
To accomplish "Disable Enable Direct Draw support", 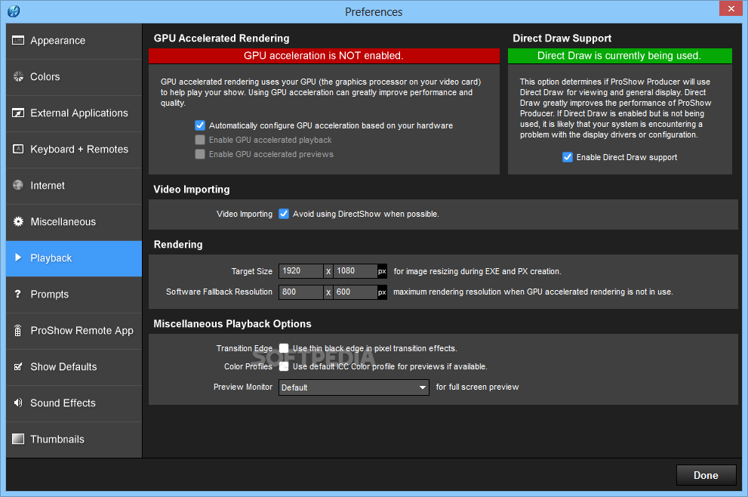I will pyautogui.click(x=567, y=157).
